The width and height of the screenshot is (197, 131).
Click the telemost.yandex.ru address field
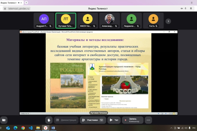pyautogui.click(x=19, y=8)
